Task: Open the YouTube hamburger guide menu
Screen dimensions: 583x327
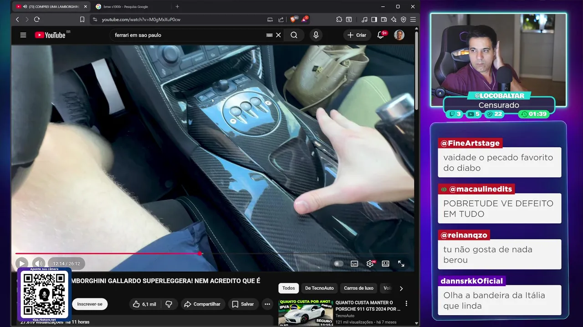Action: (x=23, y=35)
